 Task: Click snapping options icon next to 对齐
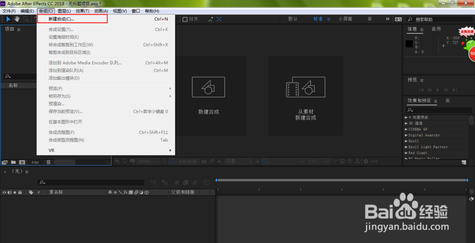[x=210, y=19]
